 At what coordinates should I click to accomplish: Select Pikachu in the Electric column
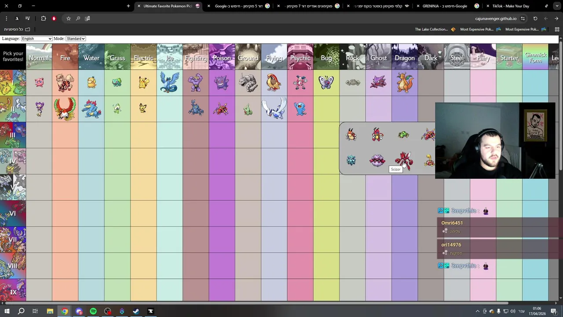coord(143,83)
